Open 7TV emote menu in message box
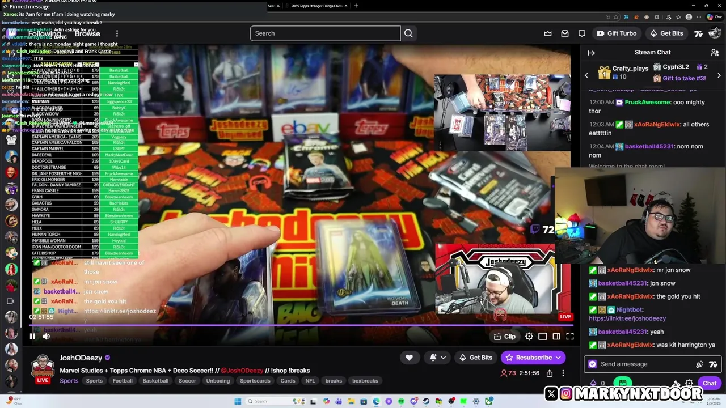The image size is (726, 408). point(714,364)
